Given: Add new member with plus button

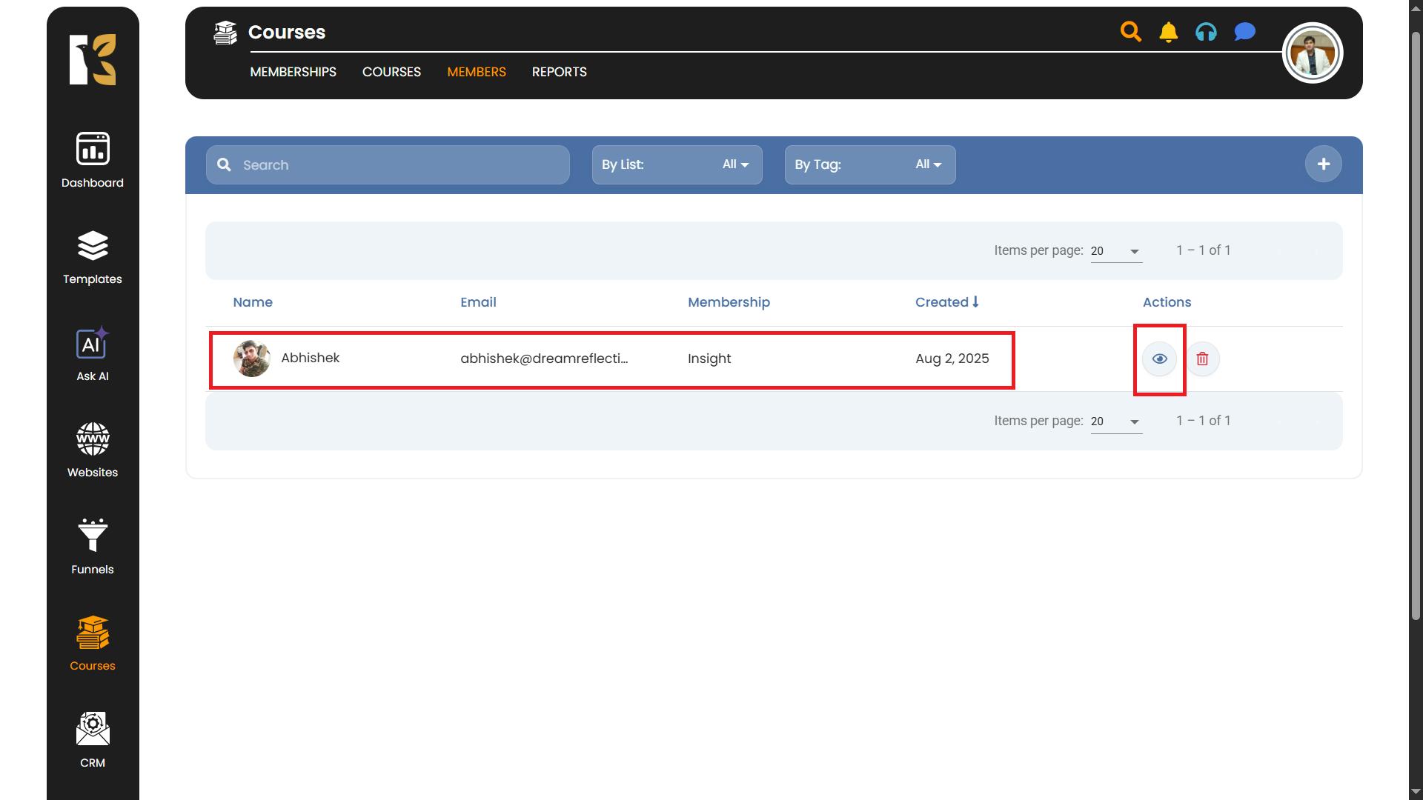Looking at the screenshot, I should point(1323,164).
